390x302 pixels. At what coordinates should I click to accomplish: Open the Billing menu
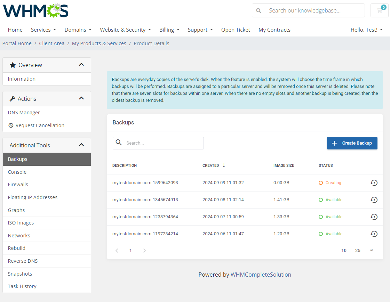(x=169, y=30)
